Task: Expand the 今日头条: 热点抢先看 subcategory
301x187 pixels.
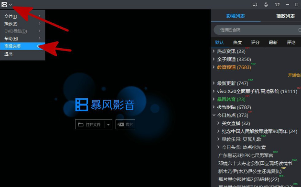Action: [x=218, y=147]
